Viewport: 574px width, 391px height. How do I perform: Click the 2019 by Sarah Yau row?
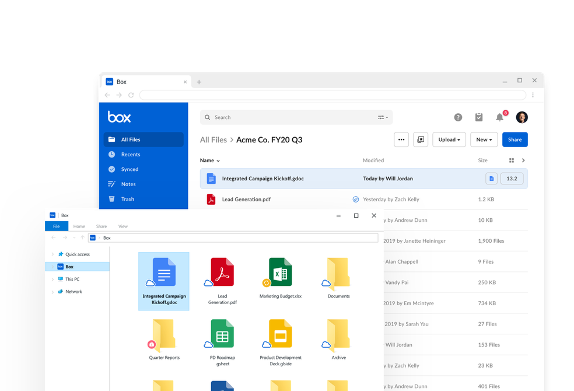tap(456, 324)
